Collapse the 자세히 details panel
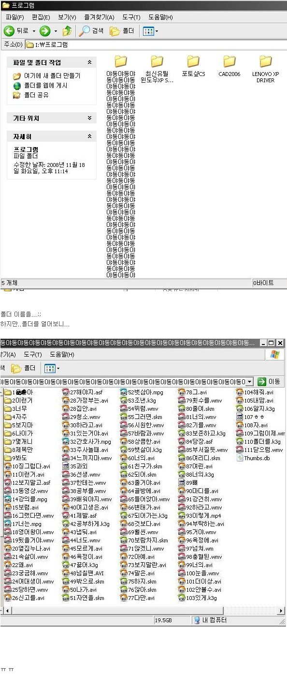The height and width of the screenshot is (689, 287). (89, 137)
